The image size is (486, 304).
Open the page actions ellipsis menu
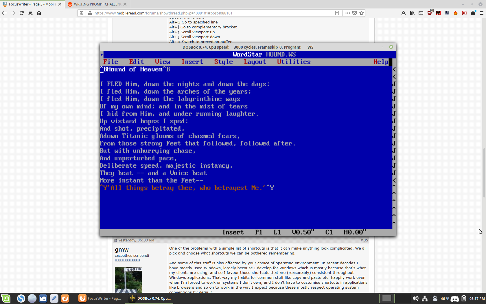pyautogui.click(x=347, y=13)
